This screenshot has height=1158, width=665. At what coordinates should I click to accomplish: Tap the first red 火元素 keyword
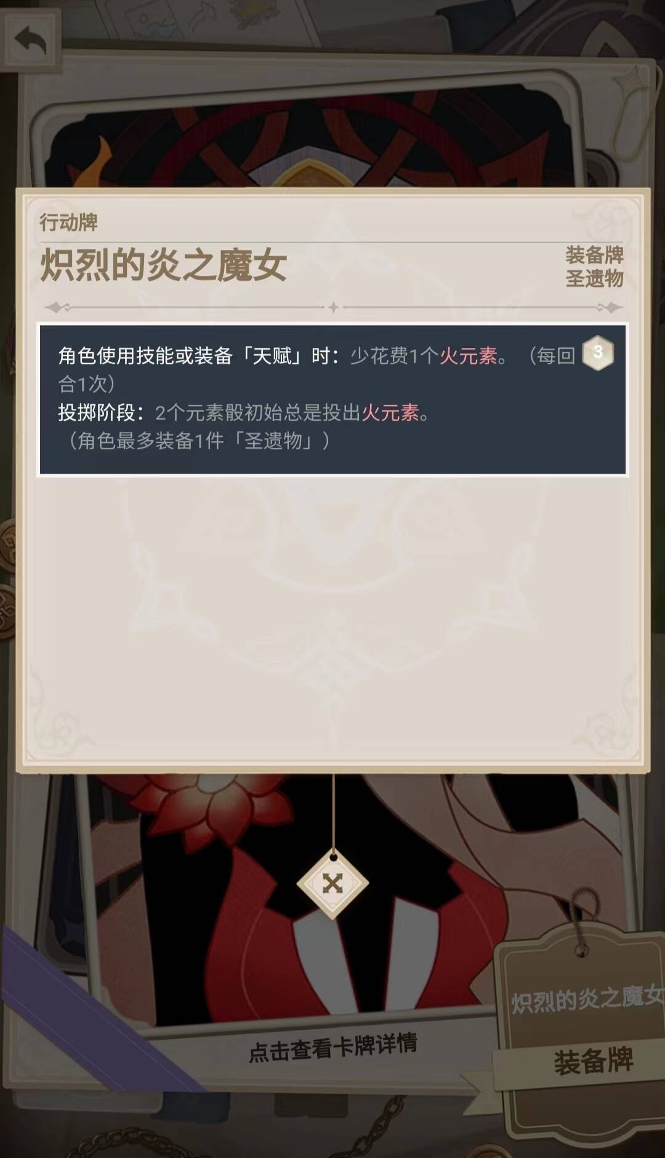click(x=468, y=355)
